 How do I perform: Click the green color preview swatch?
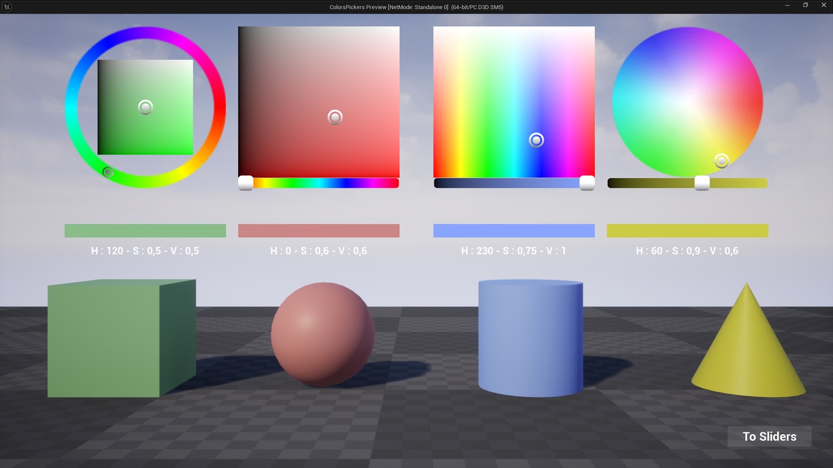pos(145,231)
